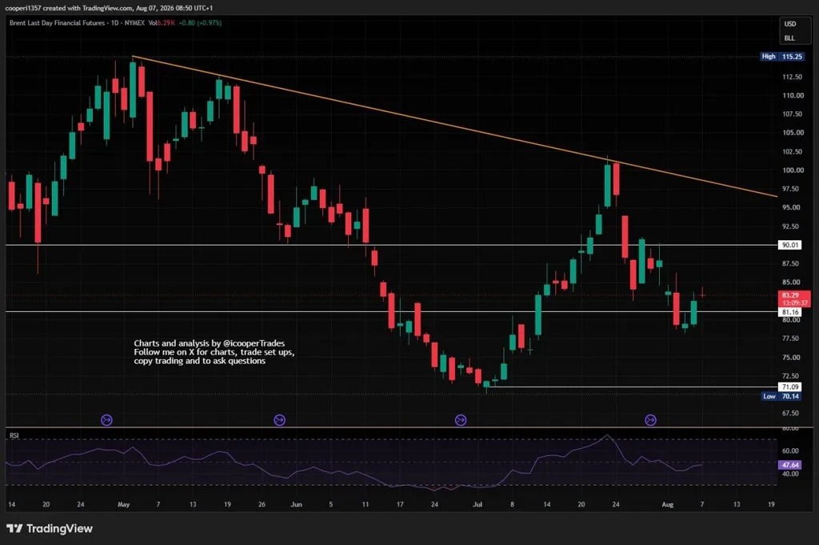
Task: Click the 8 date label on the time axis
Action: coord(512,505)
